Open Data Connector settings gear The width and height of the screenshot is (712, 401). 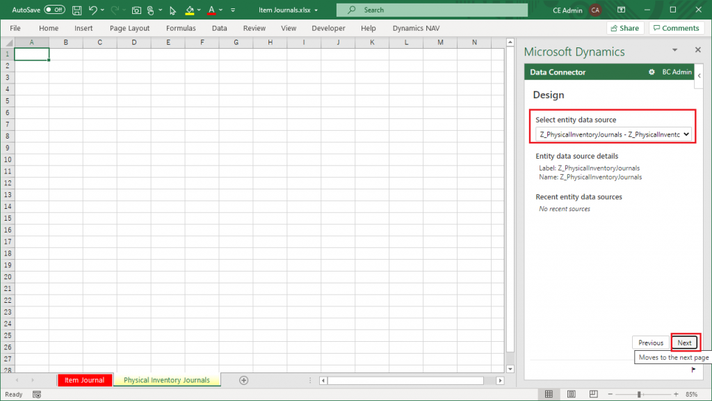click(x=652, y=72)
